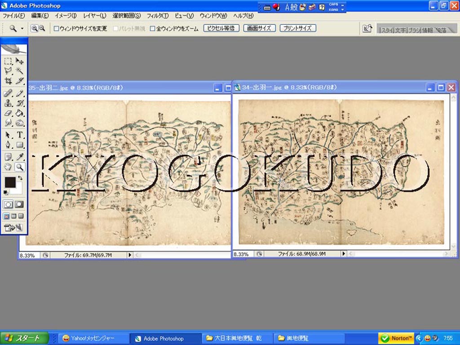Screen dimensions: 460x345
Task: Swap foreground and background colors
Action: pos(20,178)
